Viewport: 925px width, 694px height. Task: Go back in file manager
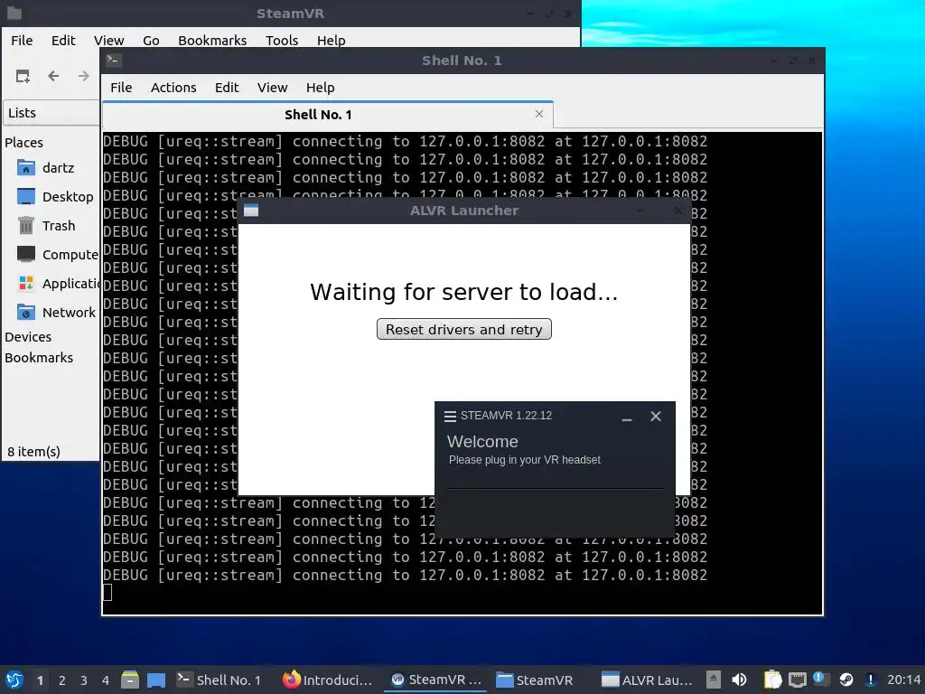(53, 76)
